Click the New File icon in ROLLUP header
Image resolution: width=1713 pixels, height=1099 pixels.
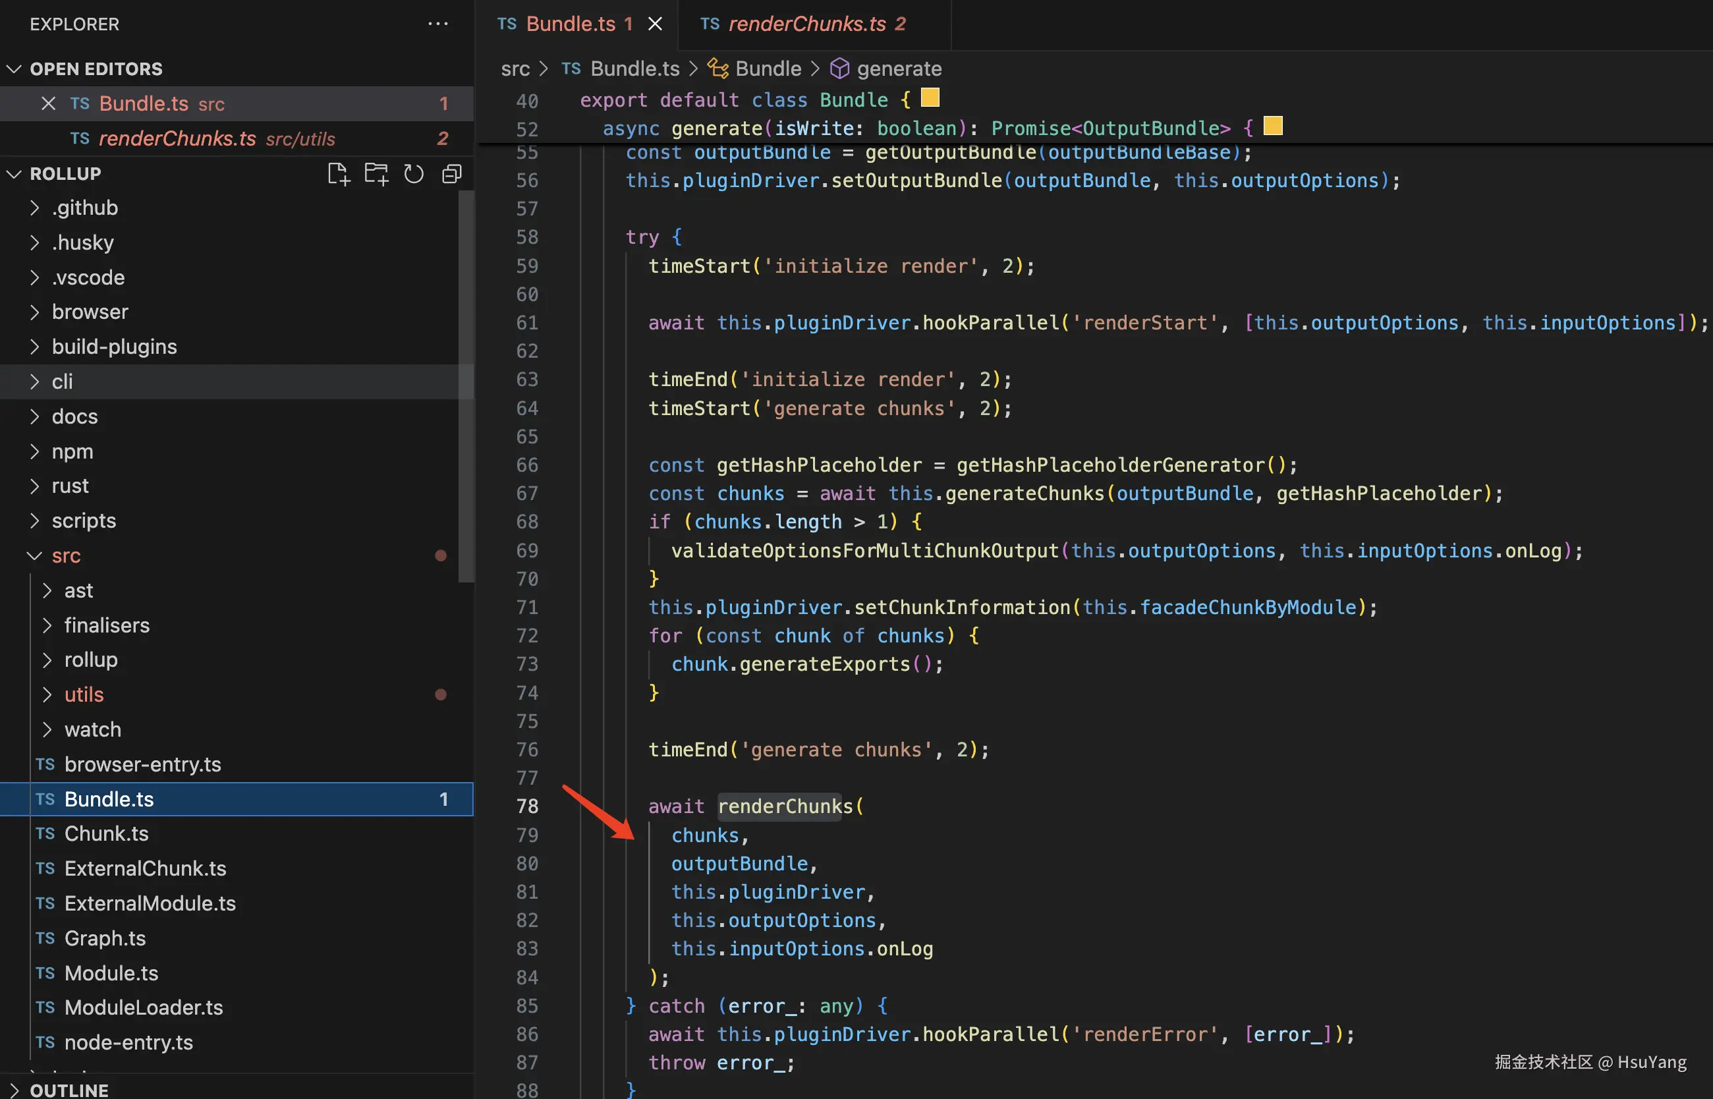[338, 173]
